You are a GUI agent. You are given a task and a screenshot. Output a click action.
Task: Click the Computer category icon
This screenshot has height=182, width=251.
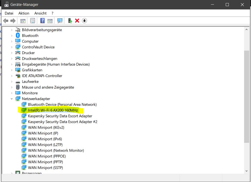pyautogui.click(x=18, y=41)
